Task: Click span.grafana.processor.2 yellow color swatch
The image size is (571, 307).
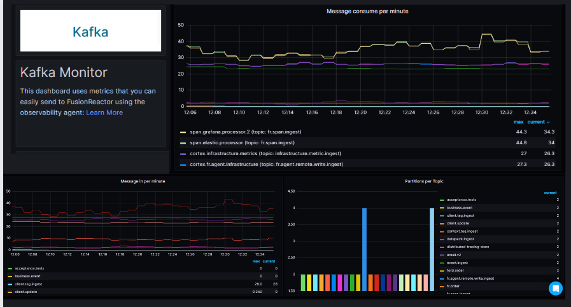Action: tap(183, 132)
